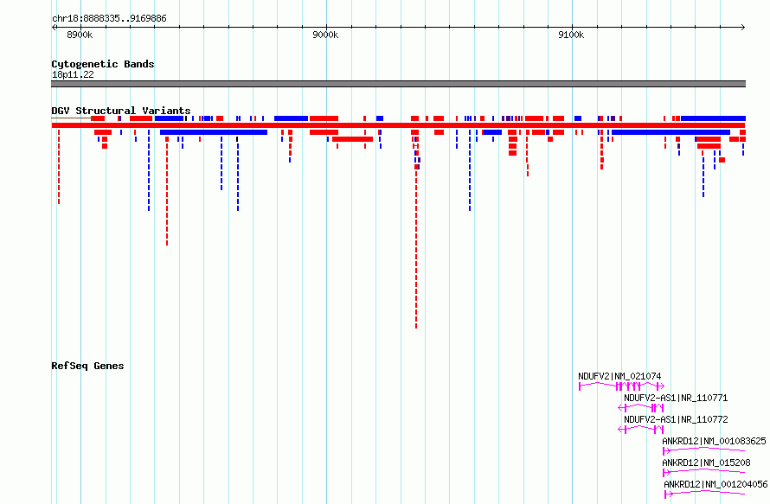Click the NDUFV2 NM_021074 exon glyph

622,386
